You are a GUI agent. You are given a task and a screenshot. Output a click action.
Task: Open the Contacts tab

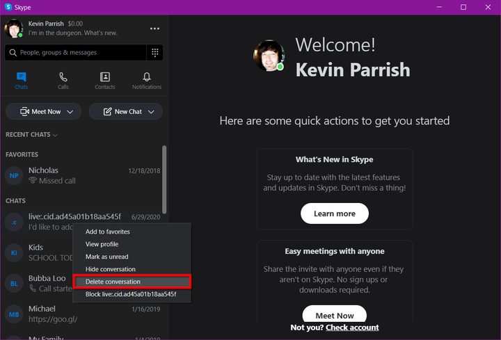(x=105, y=81)
